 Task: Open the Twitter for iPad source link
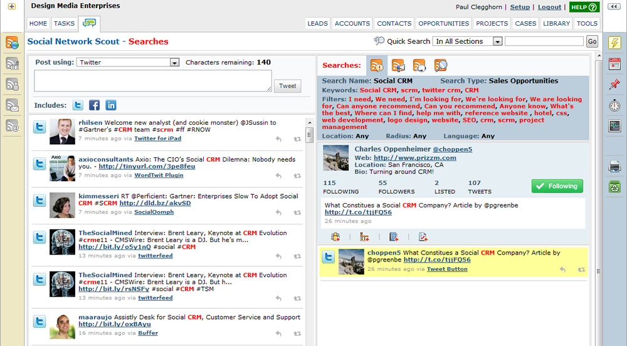[157, 139]
